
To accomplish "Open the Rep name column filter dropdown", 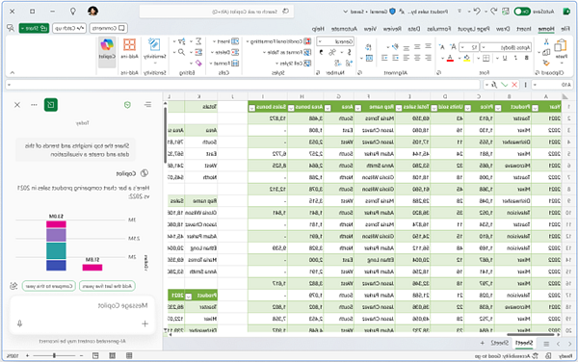I will (x=358, y=108).
